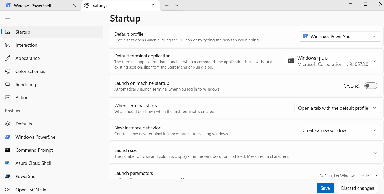Select Startup in the sidebar

(x=52, y=32)
